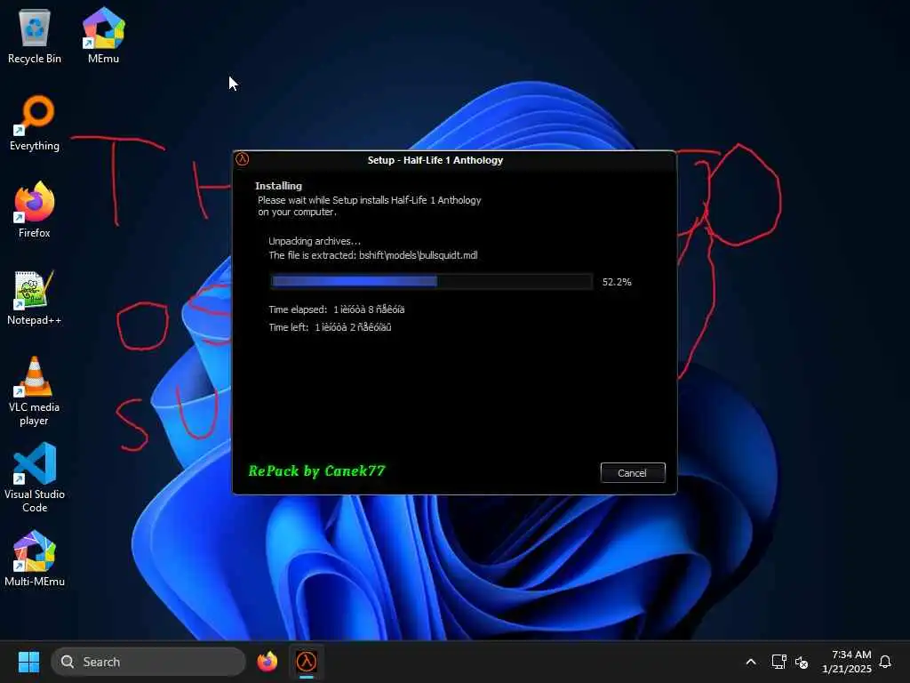This screenshot has width=910, height=683.
Task: Open network status tray icon
Action: click(778, 662)
